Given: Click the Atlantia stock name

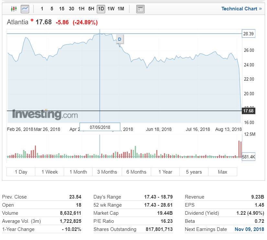Looking at the screenshot, I should [x=17, y=22].
